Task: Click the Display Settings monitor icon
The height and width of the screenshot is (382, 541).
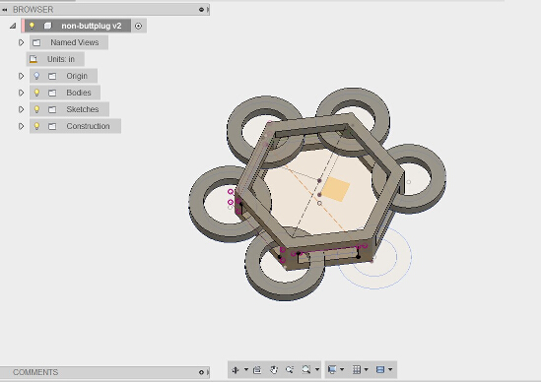Action: [x=332, y=370]
